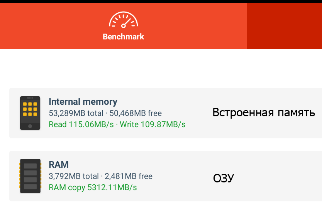This screenshot has width=322, height=211.
Task: Click the 50,468MB free value
Action: [136, 113]
